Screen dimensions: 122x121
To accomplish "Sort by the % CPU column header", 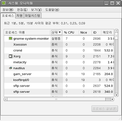I will click(71, 33).
